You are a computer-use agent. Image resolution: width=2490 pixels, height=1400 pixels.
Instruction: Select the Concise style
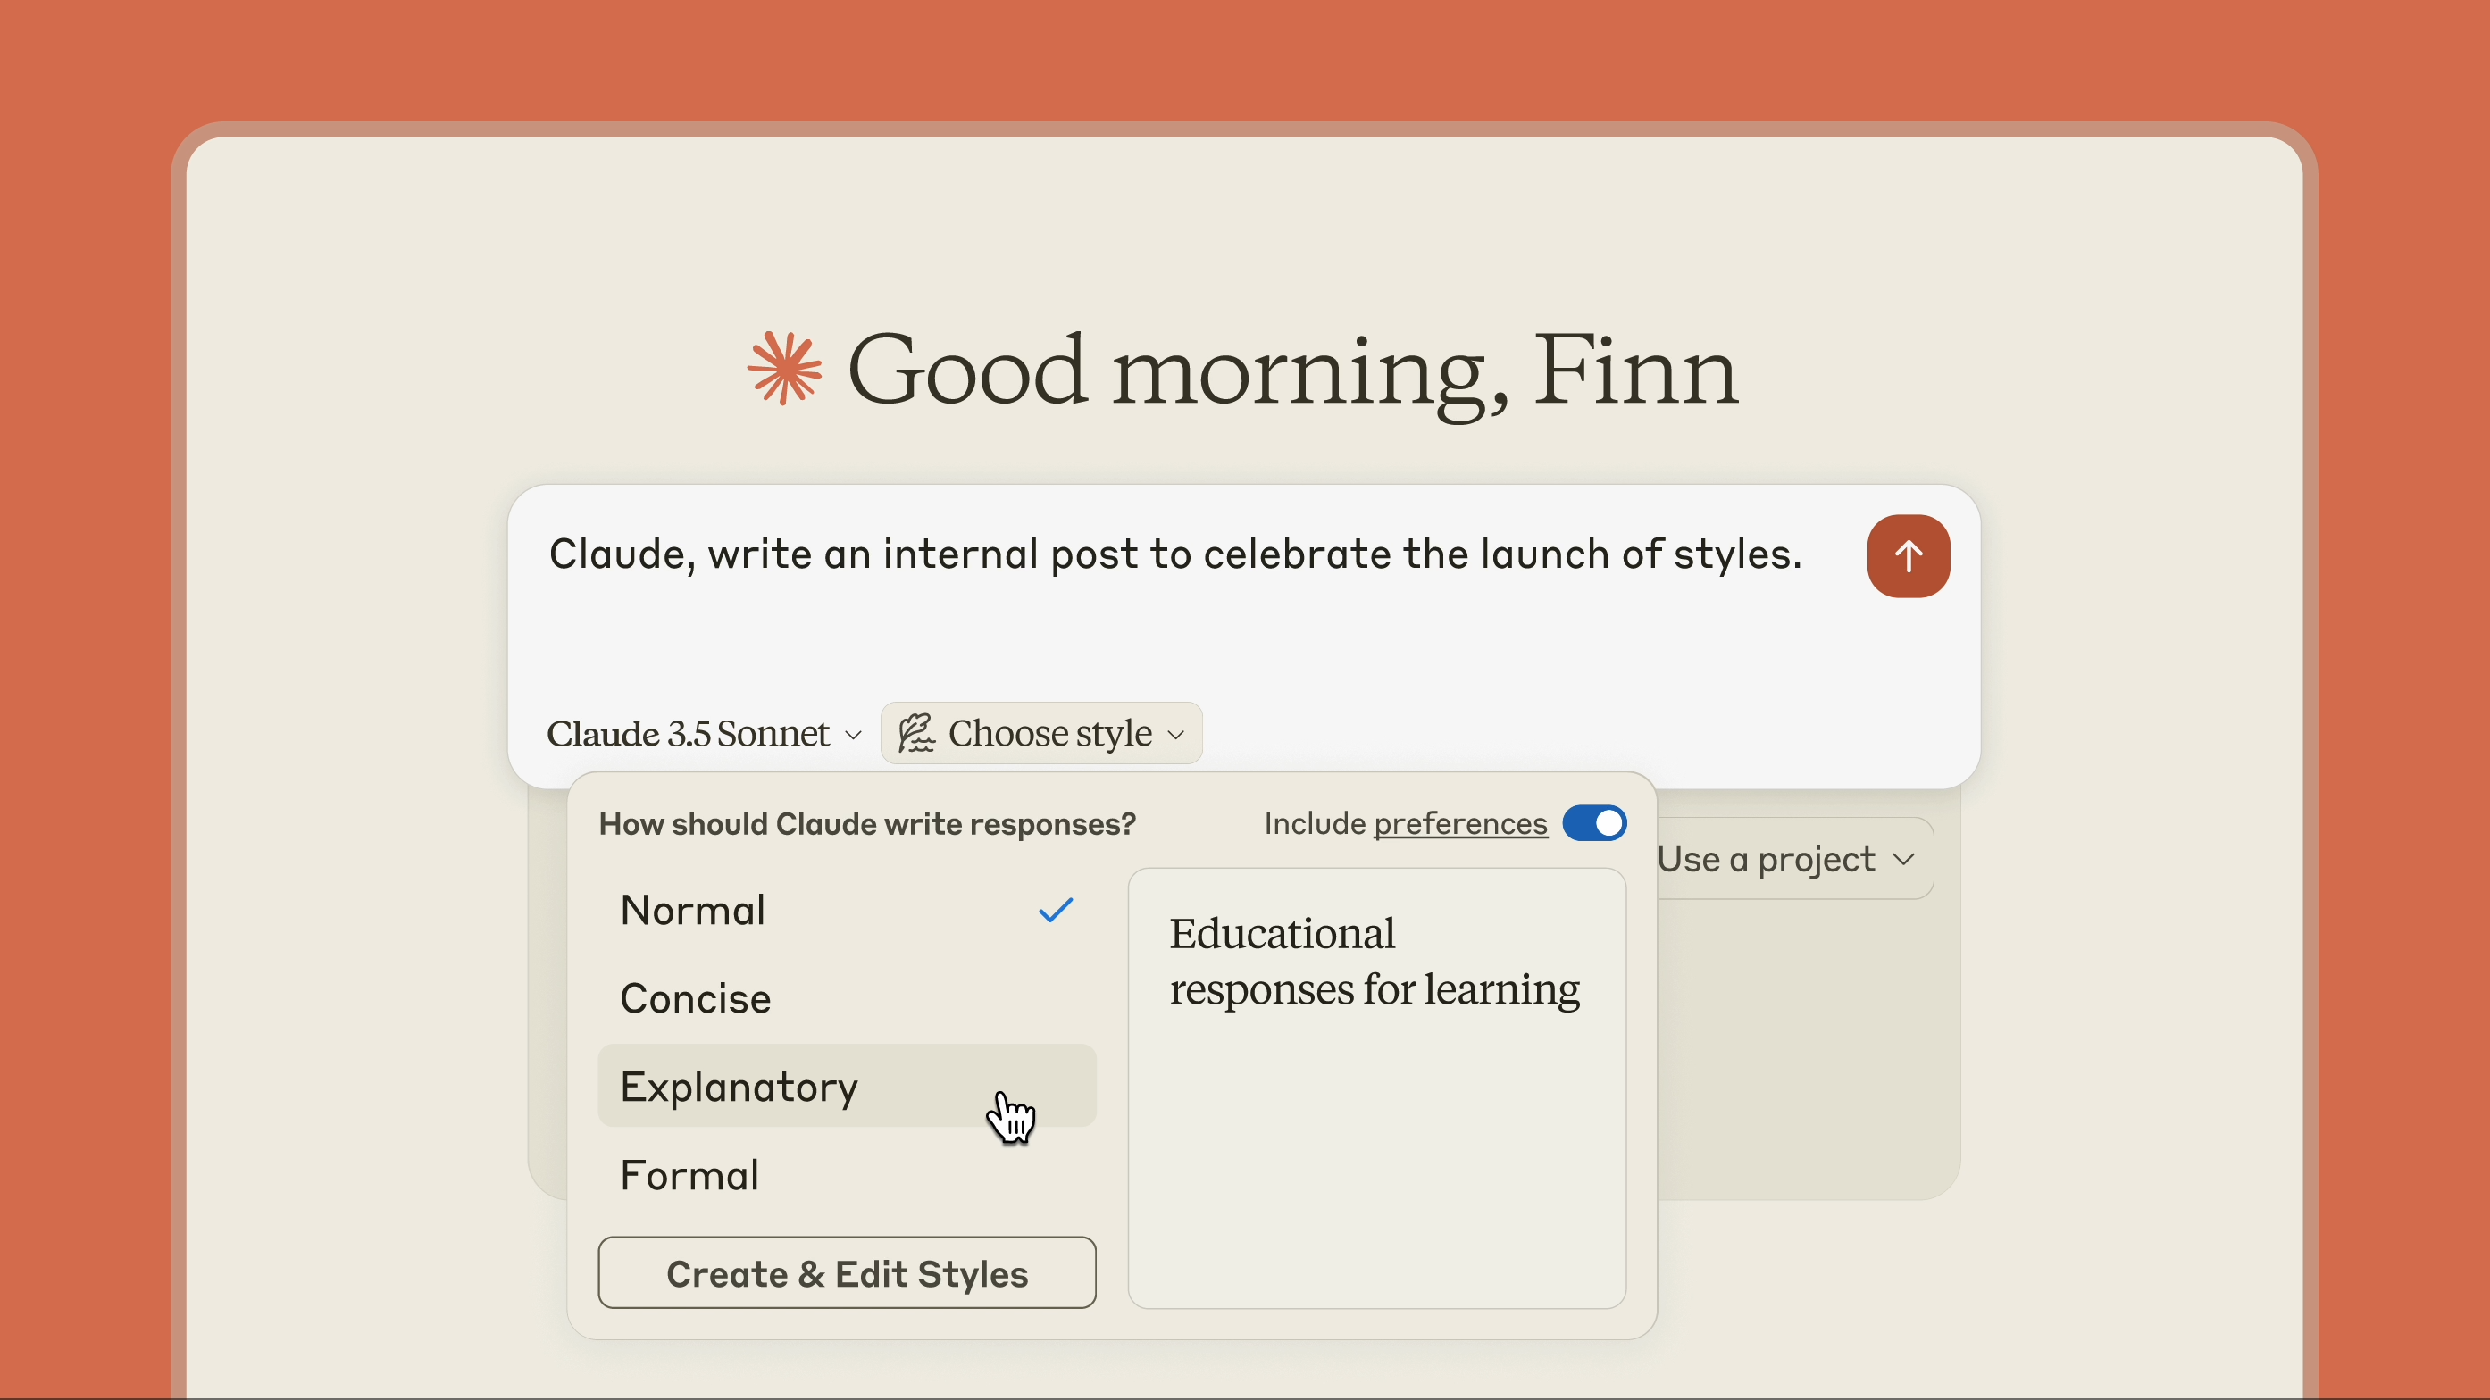696,998
